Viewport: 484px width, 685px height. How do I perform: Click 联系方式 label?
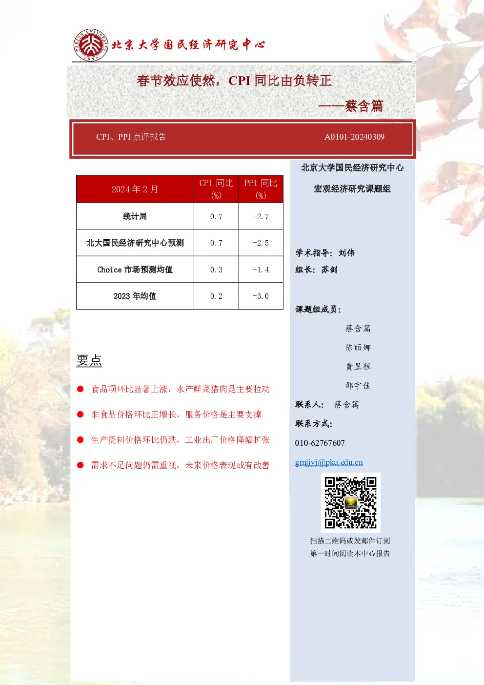[x=314, y=424]
